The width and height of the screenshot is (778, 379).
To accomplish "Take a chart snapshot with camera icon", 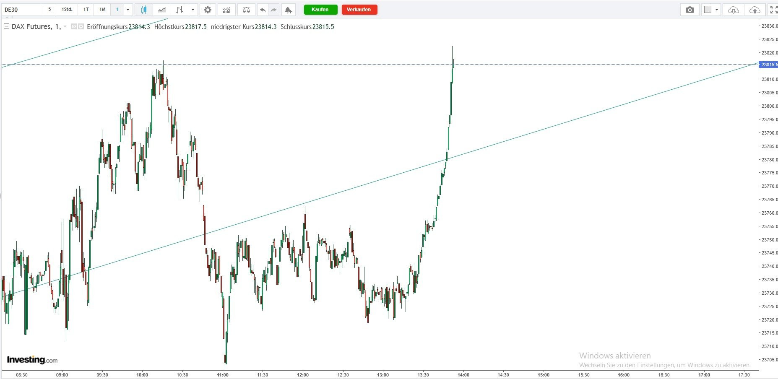I will 690,10.
